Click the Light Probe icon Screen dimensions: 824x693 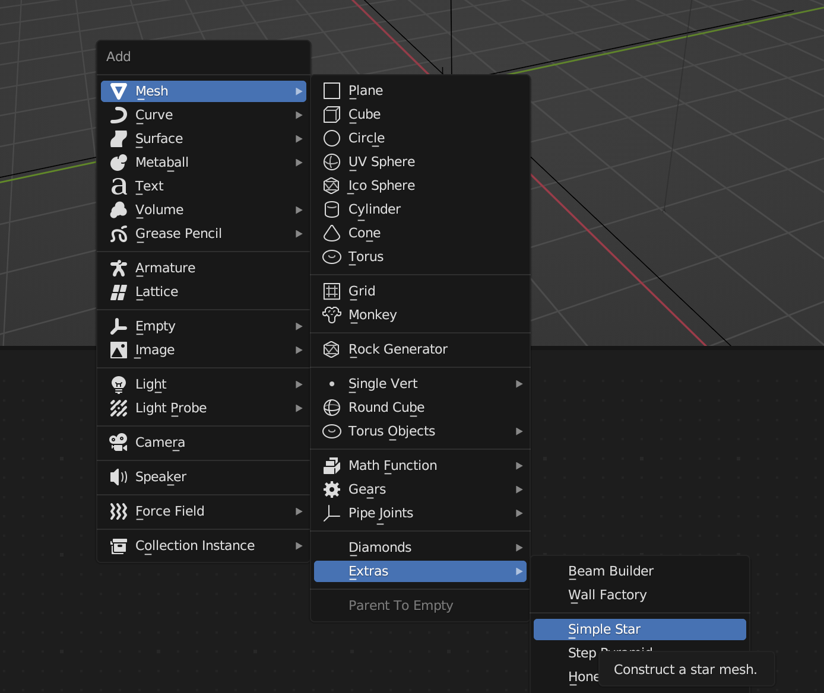pyautogui.click(x=119, y=408)
